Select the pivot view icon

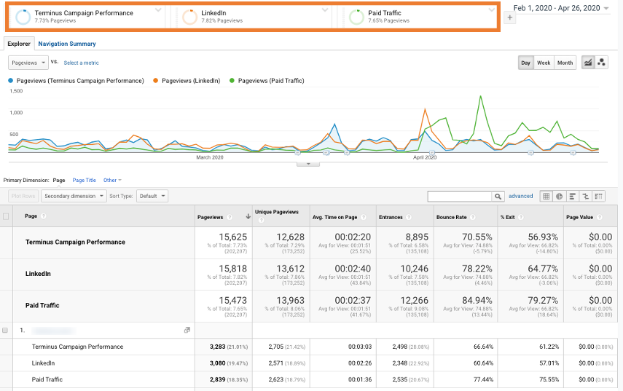(599, 196)
